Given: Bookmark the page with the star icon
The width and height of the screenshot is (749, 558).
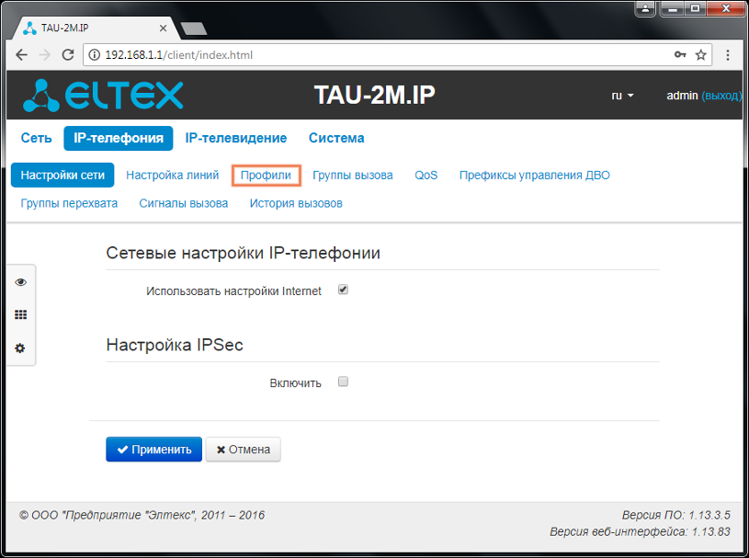Looking at the screenshot, I should [x=701, y=55].
